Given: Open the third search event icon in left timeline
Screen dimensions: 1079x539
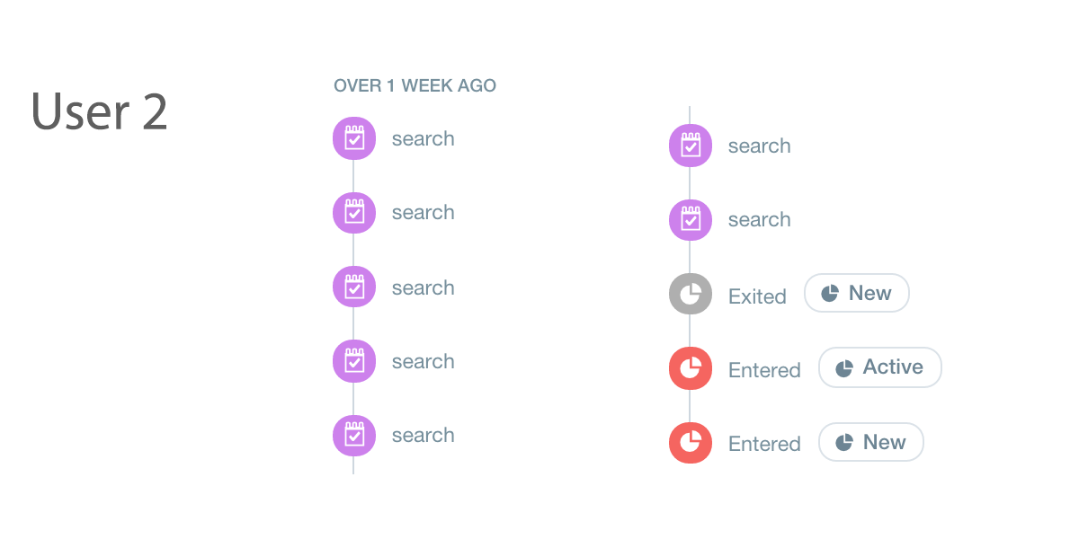Looking at the screenshot, I should [354, 287].
